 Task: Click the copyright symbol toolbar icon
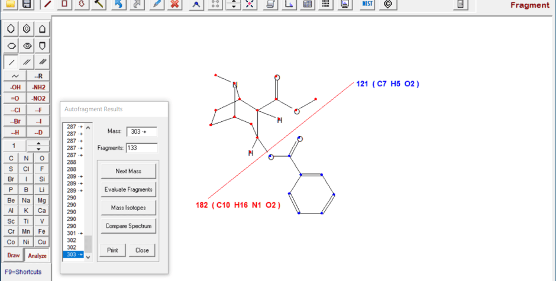[388, 4]
